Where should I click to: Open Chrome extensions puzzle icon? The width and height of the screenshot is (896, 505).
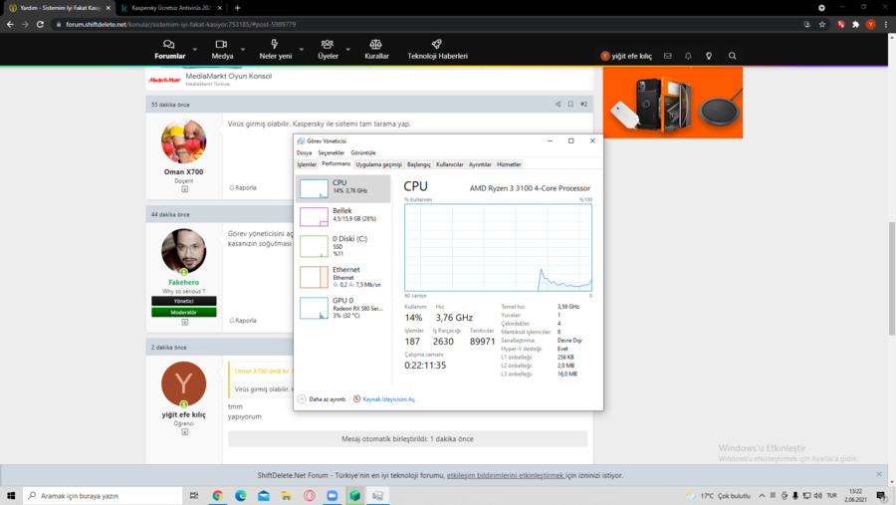(855, 24)
